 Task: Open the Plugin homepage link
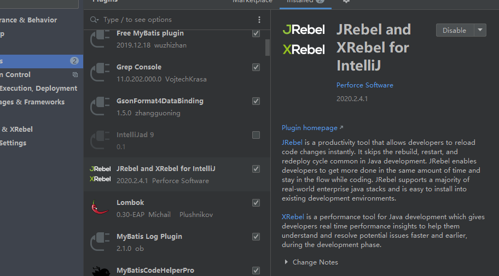(309, 128)
